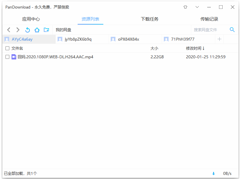
Task: Select account tab oPX84X84x
Action: click(135, 39)
